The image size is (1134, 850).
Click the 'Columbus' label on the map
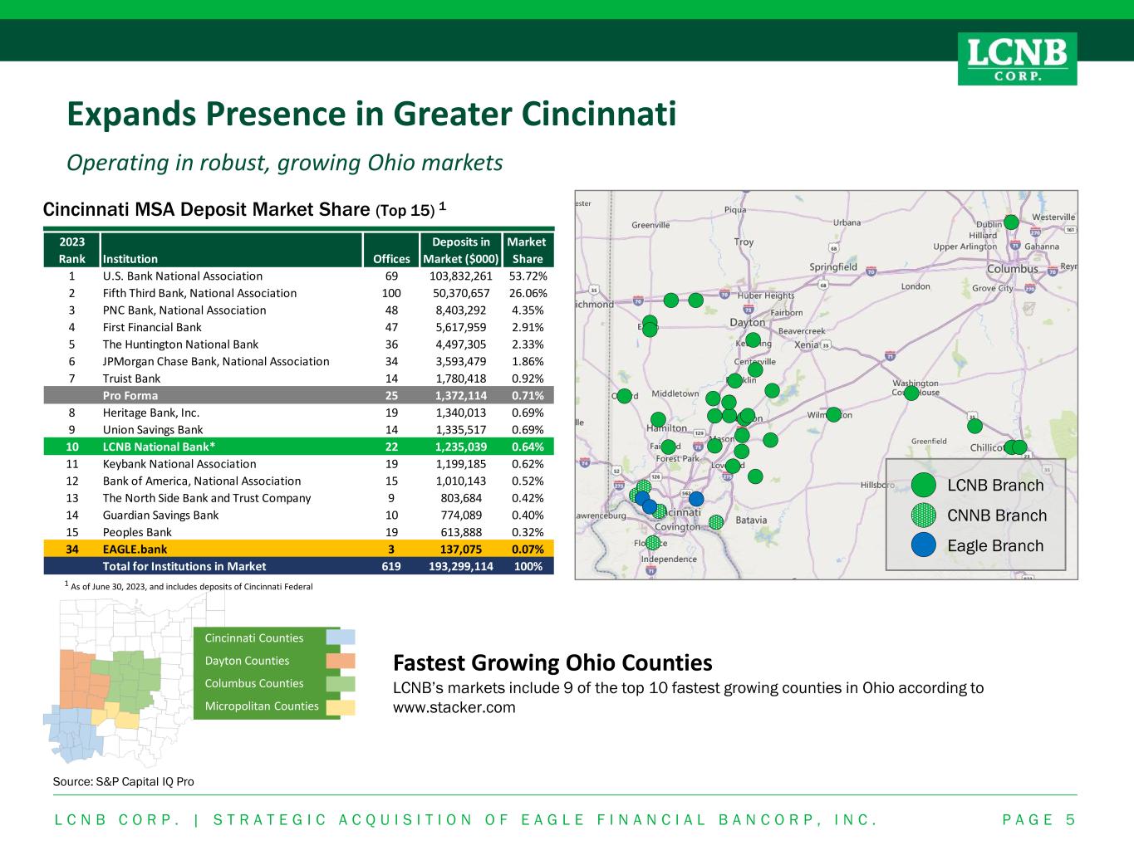click(x=1012, y=269)
